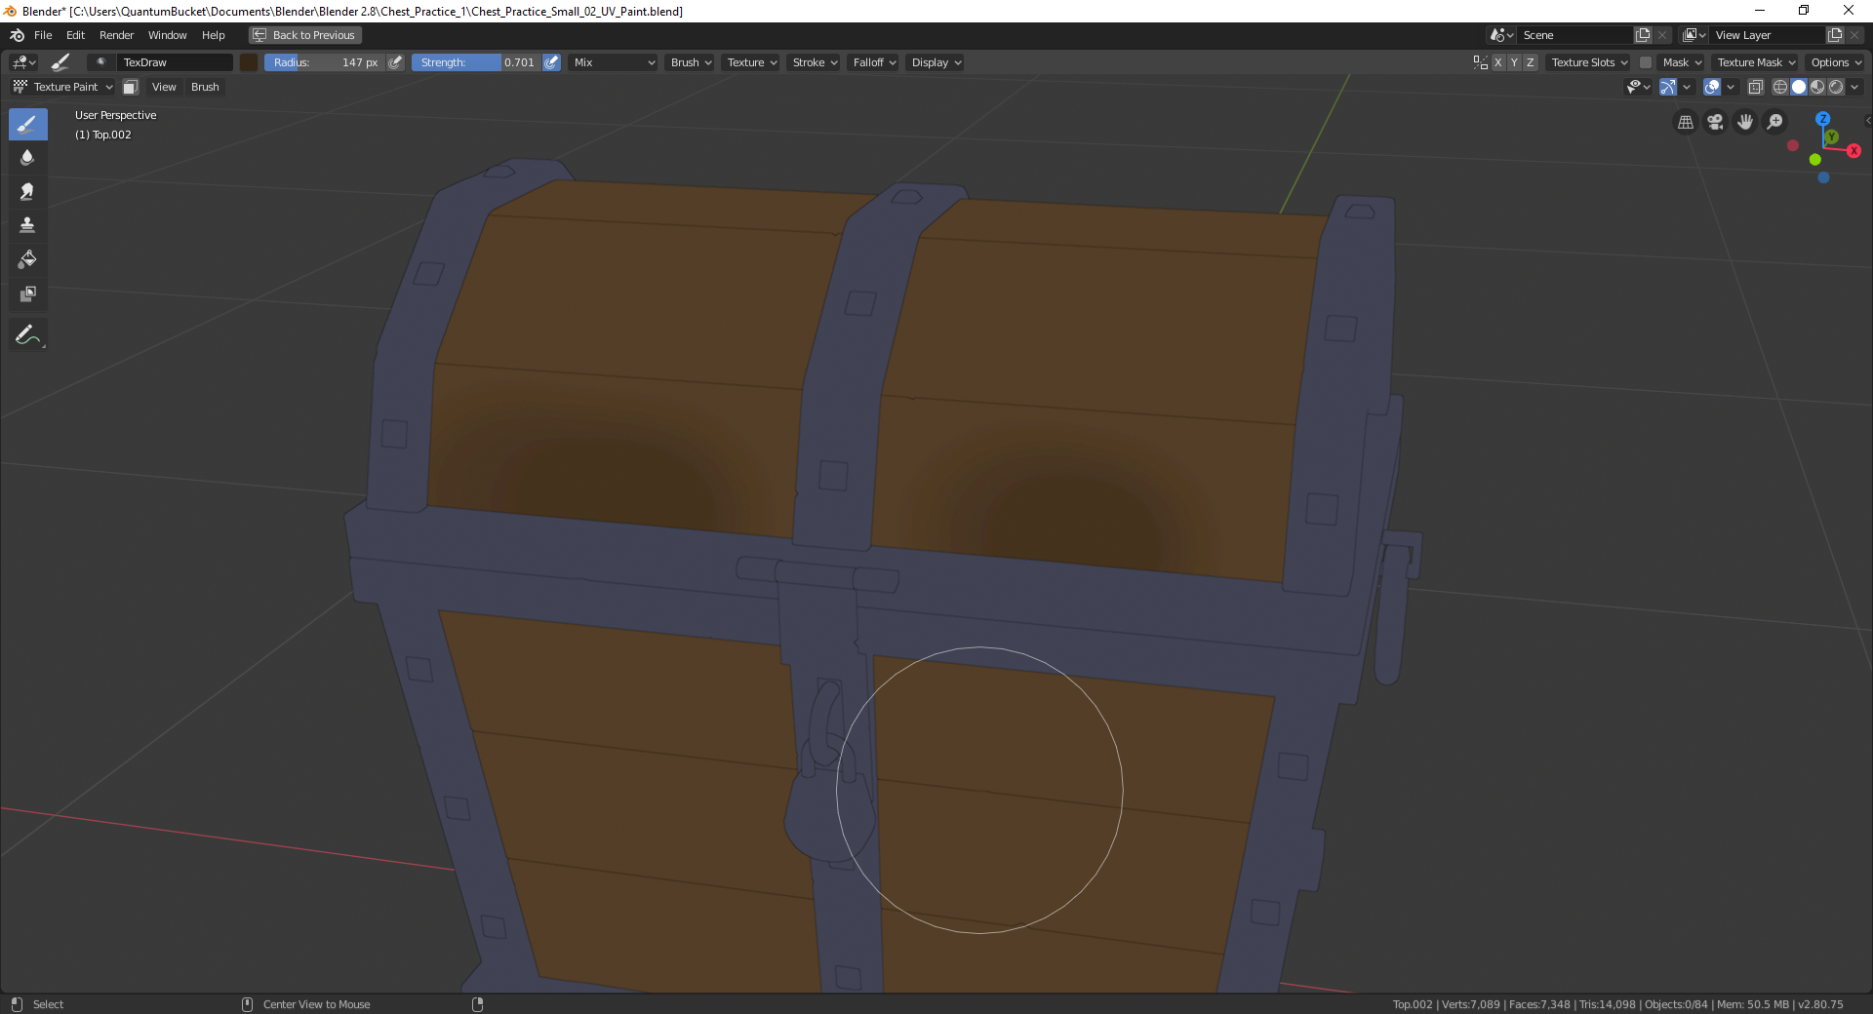The height and width of the screenshot is (1014, 1873).
Task: Toggle X axis symmetry
Action: (x=1498, y=62)
